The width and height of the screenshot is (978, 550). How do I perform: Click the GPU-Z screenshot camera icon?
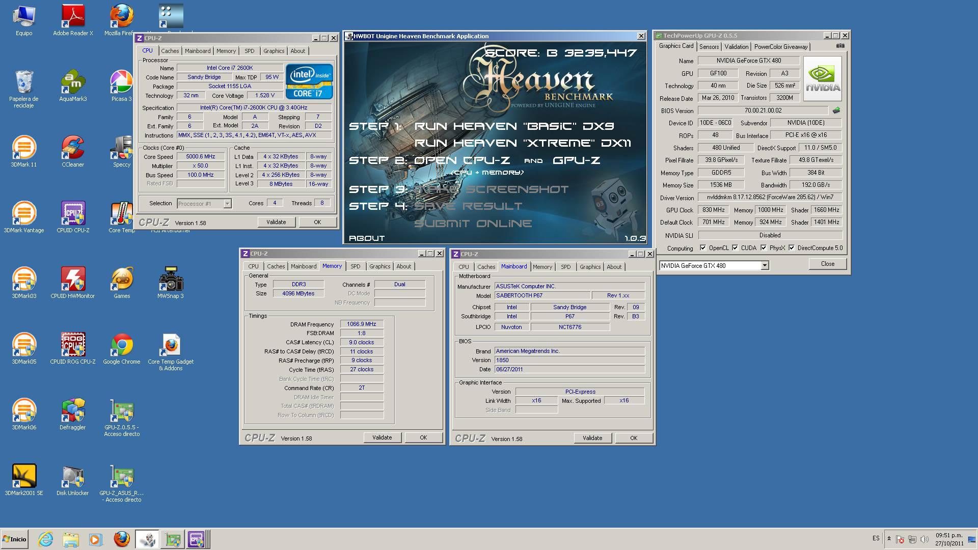tap(840, 46)
